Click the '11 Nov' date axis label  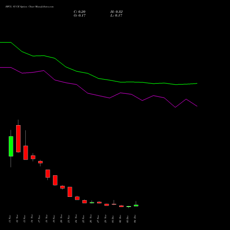click(10, 219)
